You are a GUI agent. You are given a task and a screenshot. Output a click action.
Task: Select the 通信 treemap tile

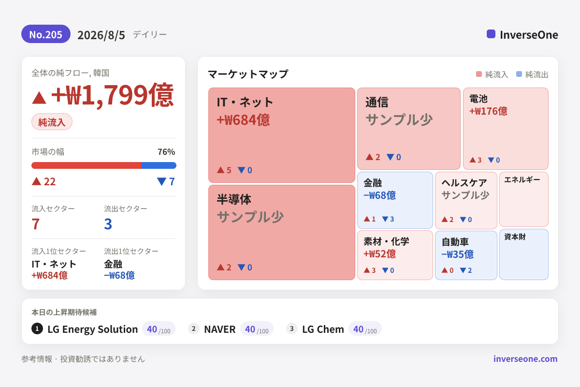tap(409, 129)
